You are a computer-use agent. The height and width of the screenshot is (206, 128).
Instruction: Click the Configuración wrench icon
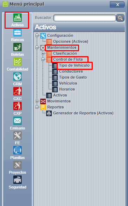click(x=43, y=35)
